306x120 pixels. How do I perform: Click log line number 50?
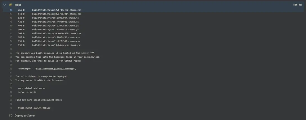click(x=11, y=26)
